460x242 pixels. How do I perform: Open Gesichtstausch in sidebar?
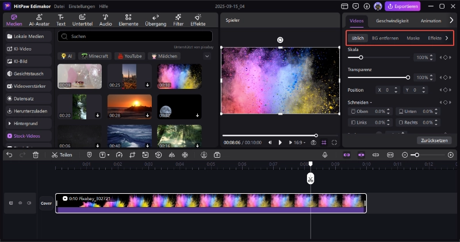coord(28,74)
